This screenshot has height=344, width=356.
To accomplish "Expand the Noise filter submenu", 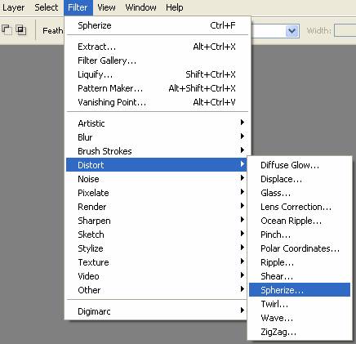I will coord(157,179).
